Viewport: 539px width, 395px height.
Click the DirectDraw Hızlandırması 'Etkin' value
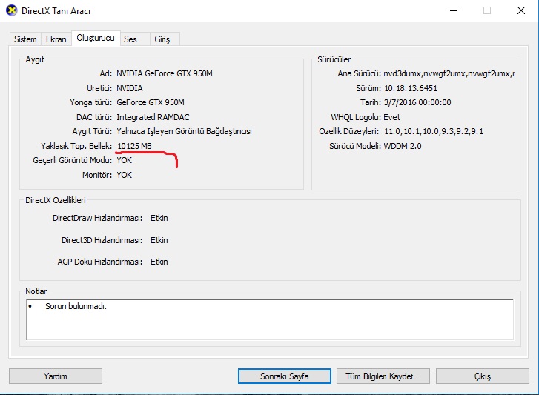pos(159,218)
